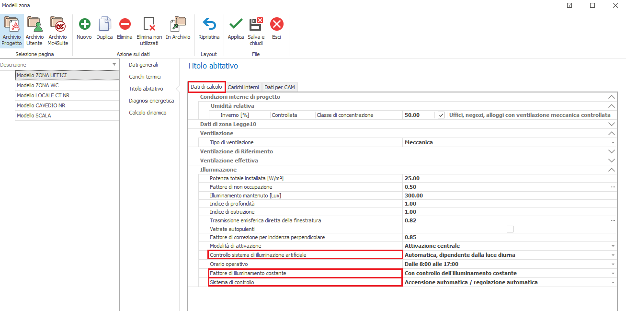
Task: Open the Tipo di ventilazione dropdown
Action: [x=612, y=142]
